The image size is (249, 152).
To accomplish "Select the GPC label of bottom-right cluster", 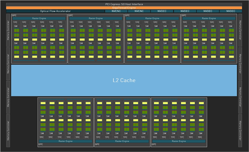I will click(154, 145).
